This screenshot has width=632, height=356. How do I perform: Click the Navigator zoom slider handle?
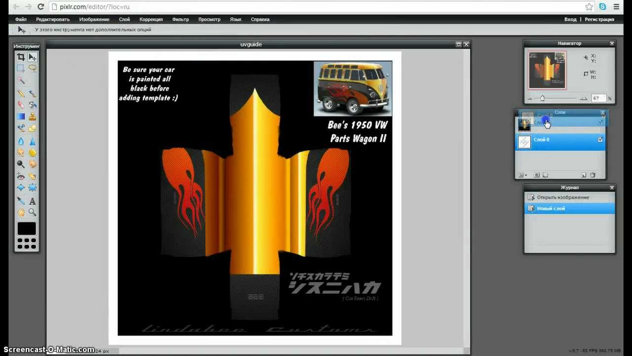coord(543,98)
